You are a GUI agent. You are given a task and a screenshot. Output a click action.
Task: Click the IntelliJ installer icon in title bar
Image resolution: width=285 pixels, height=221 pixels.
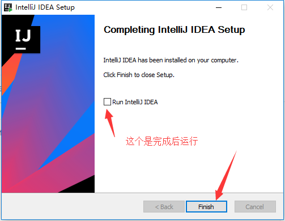pos(8,7)
